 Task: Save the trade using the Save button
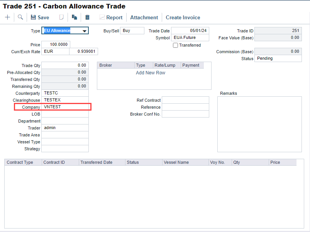[x=40, y=17]
